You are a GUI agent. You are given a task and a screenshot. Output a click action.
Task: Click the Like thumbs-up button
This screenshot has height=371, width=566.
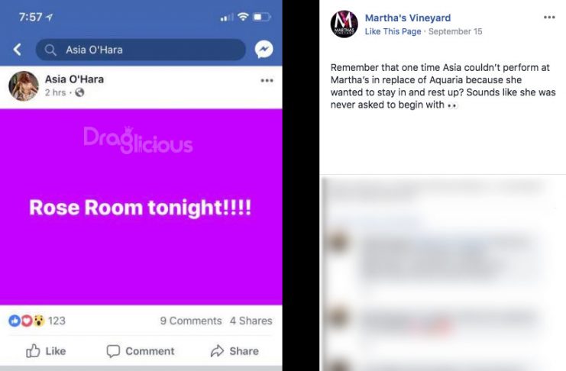pos(46,351)
